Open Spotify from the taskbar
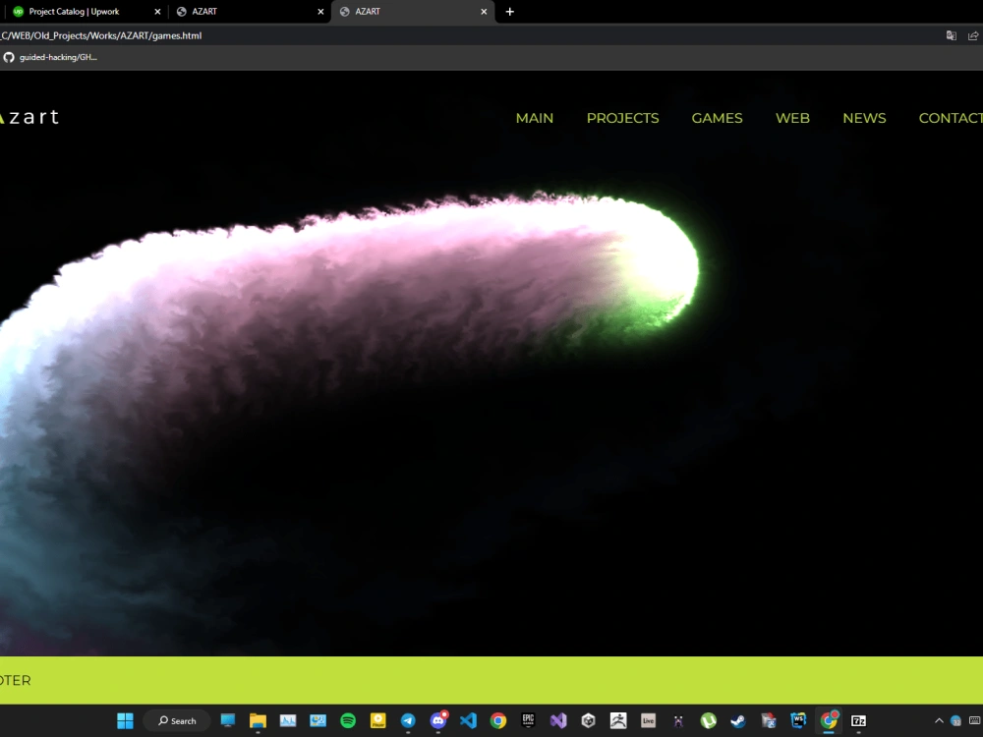Screen dimensions: 983x737 pos(348,720)
